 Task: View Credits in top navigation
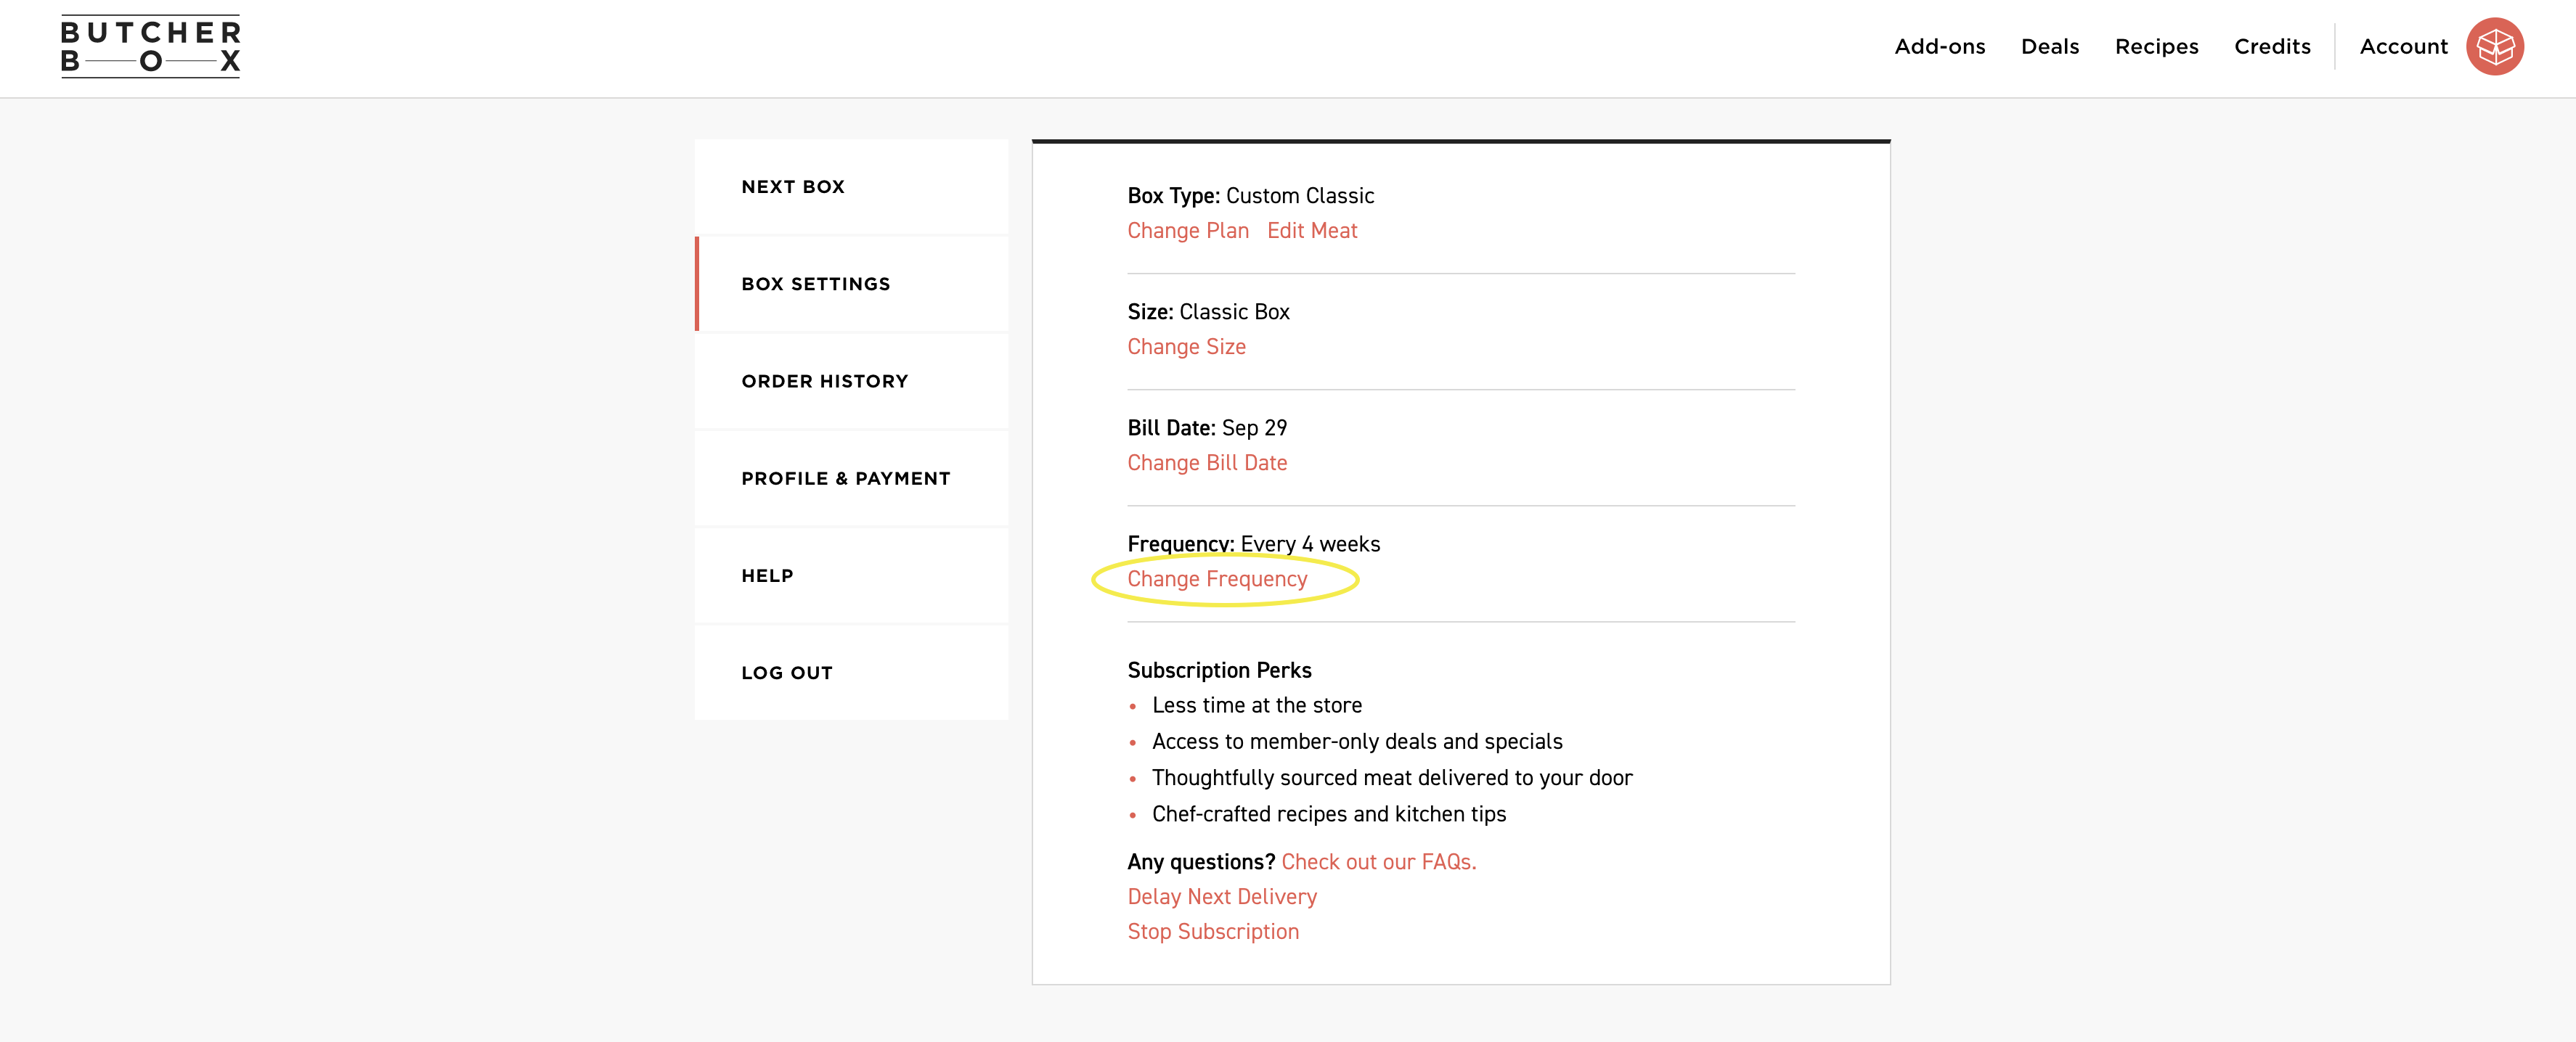(x=2272, y=47)
